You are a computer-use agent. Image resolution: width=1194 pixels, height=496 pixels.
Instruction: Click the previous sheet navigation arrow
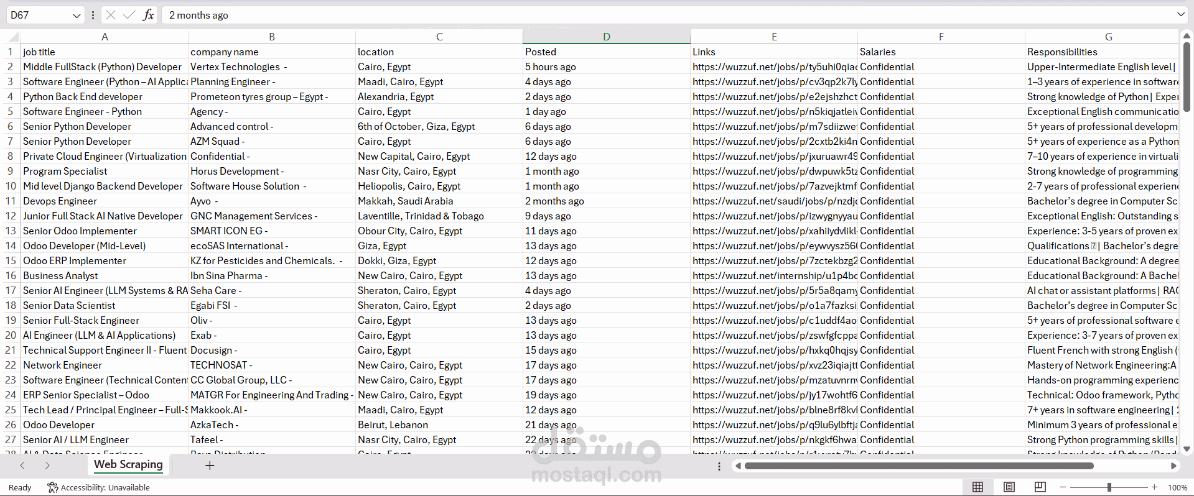click(x=22, y=466)
